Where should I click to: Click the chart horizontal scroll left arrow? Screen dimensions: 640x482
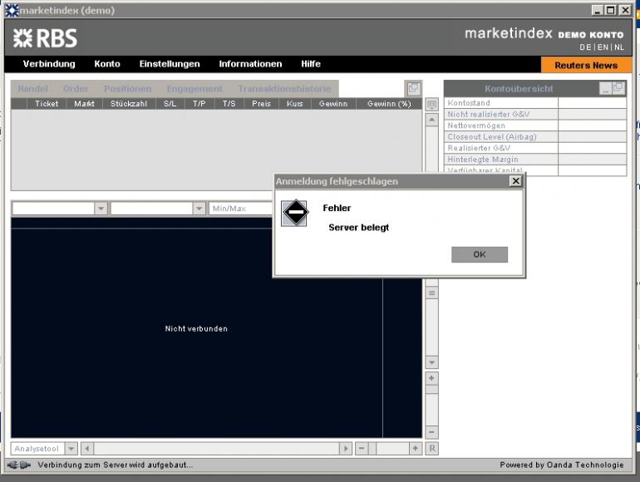[x=87, y=449]
